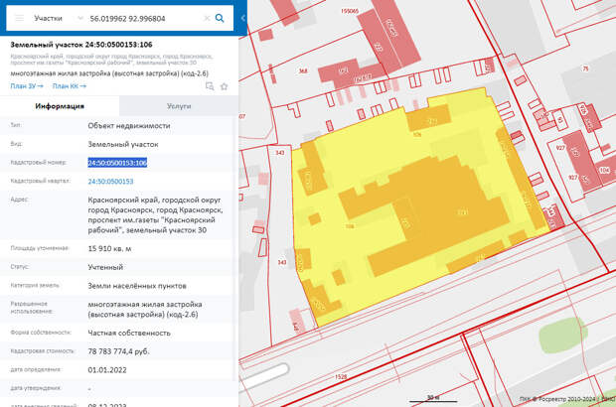
Task: Click the info panel vertical scrollbar
Action: pyautogui.click(x=235, y=248)
